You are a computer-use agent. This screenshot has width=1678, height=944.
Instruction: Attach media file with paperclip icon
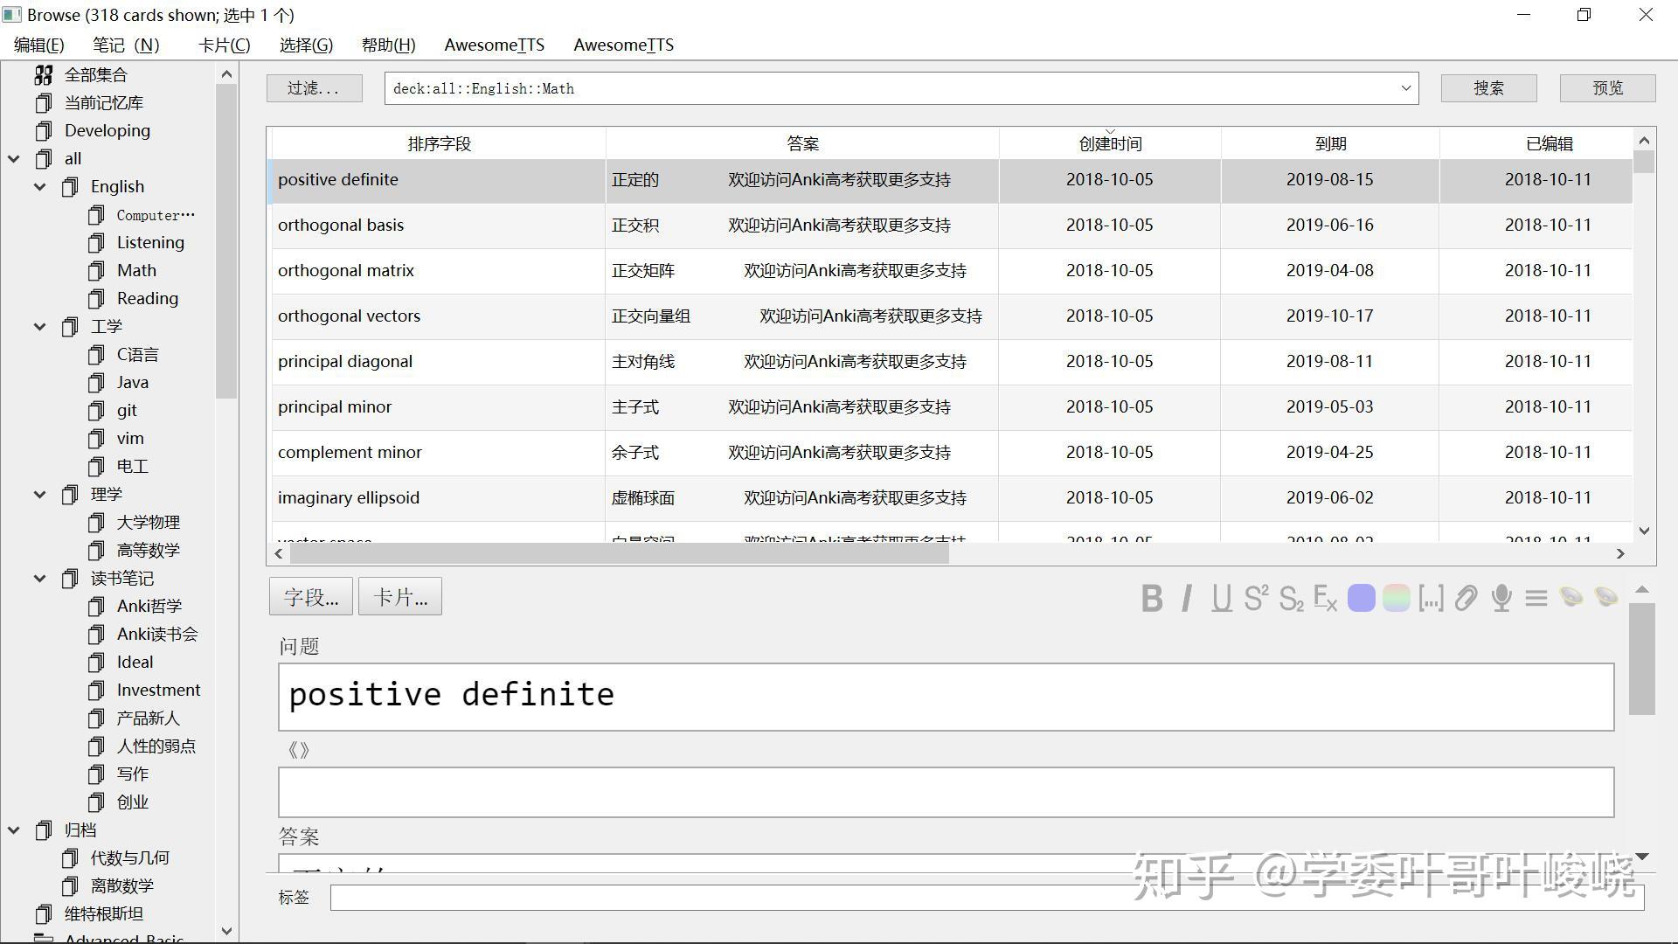1466,598
